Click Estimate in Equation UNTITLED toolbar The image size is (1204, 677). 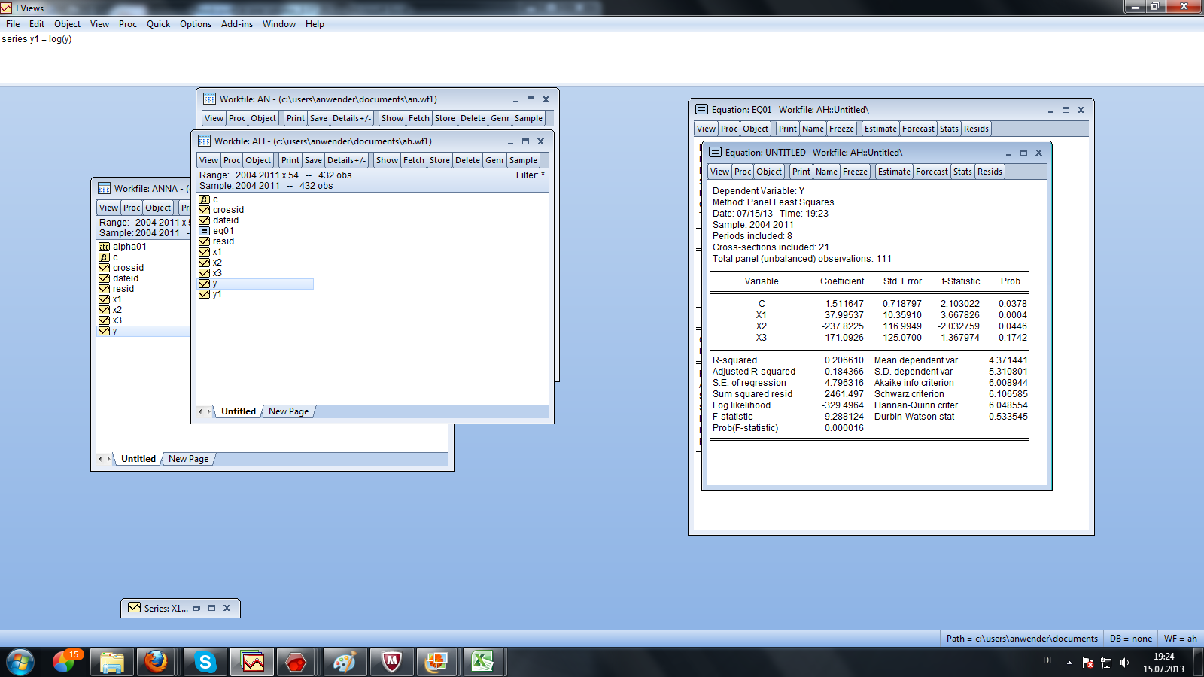tap(894, 172)
